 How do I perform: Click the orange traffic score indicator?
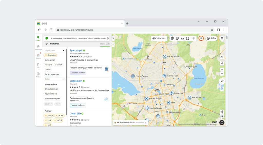point(201,38)
